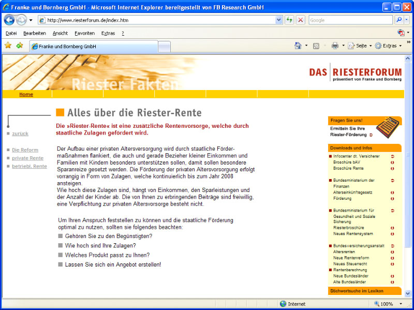Open a new blank tab
Screen dimensions: 414x310
coord(164,47)
